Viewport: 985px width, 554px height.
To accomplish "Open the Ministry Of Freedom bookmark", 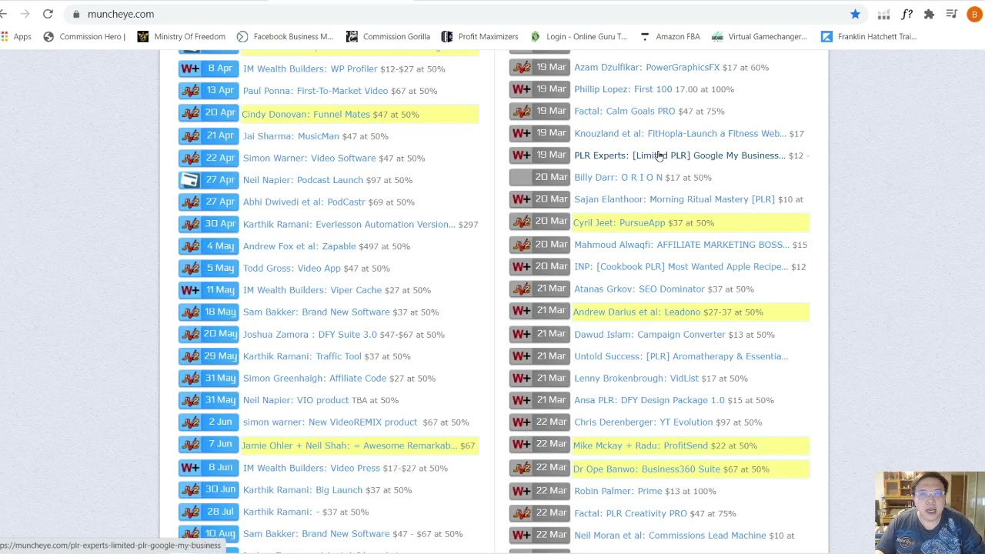I will [x=182, y=36].
